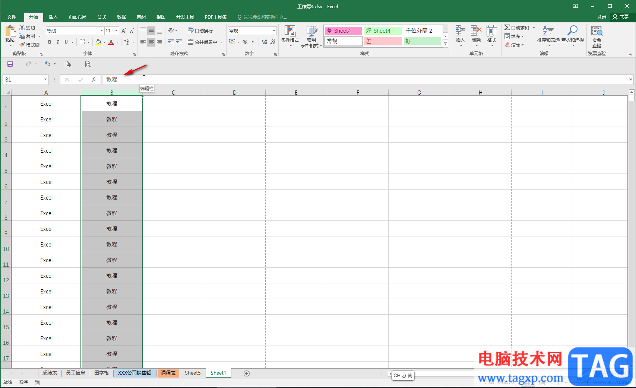Viewport: 636px width, 388px height.
Task: Save workbook from quick access toolbar
Action: 10,64
